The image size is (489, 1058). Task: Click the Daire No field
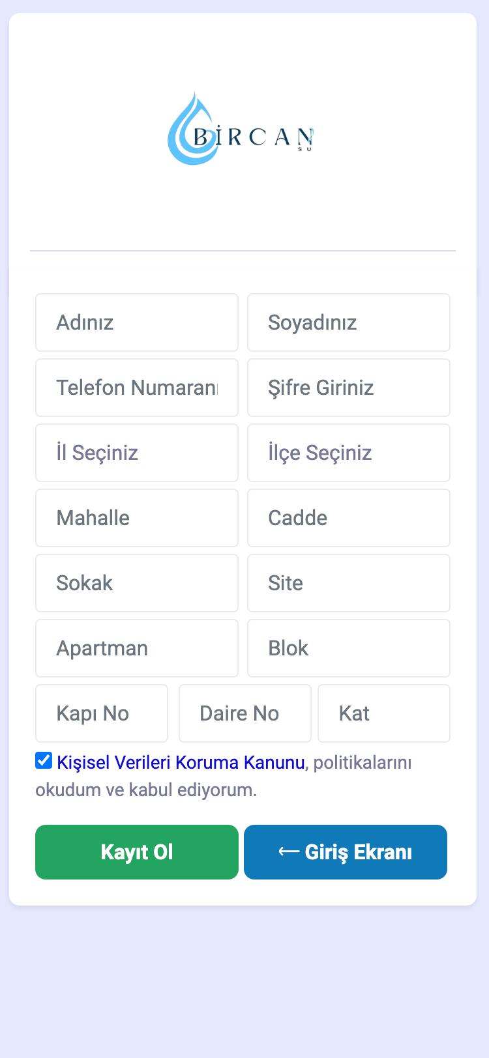point(245,713)
